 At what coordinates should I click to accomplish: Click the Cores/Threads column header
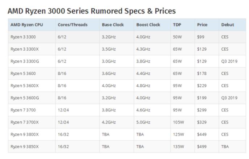[73, 25]
